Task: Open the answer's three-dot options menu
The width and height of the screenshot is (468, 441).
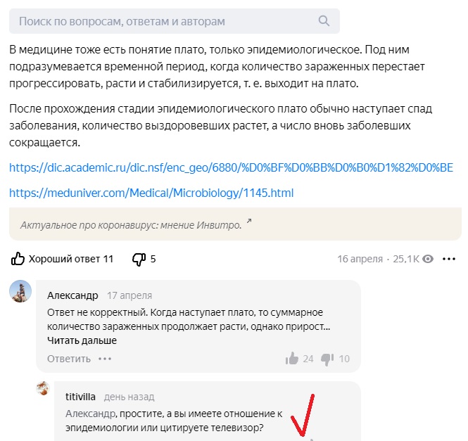Action: [449, 259]
